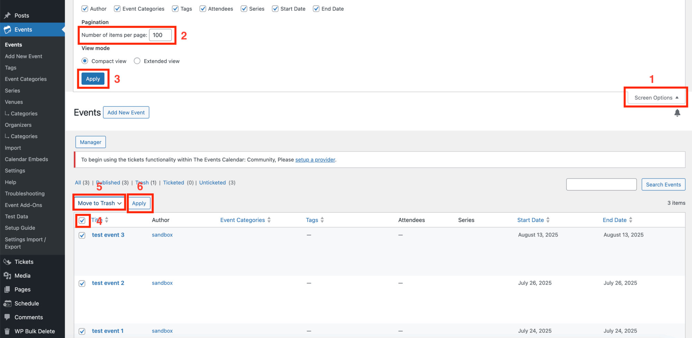
Task: Open Tickets using the ticket icon
Action: (x=8, y=261)
